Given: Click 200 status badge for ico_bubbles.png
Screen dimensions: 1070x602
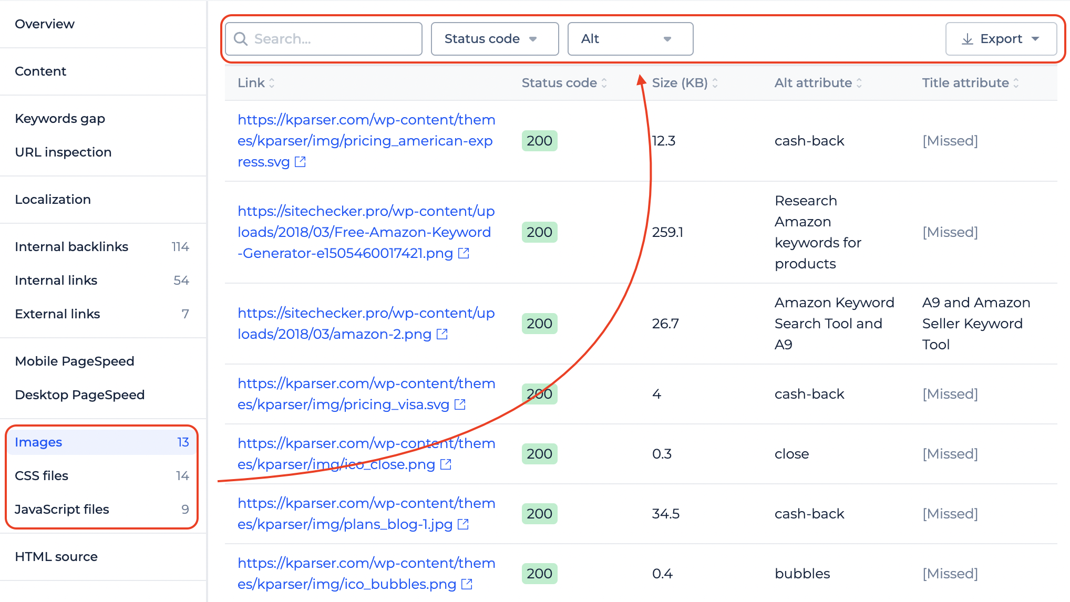Looking at the screenshot, I should pos(540,574).
